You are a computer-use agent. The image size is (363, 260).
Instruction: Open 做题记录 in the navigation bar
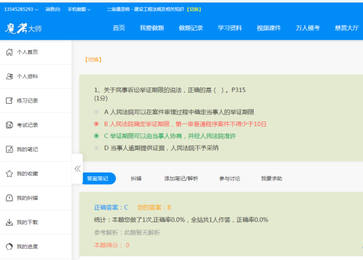(x=191, y=28)
